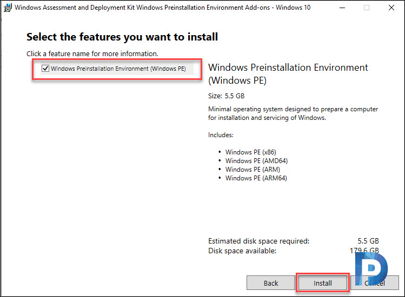Click the Windows PE (x86) list entry
Viewport: 405px width, 297px height.
[250, 152]
